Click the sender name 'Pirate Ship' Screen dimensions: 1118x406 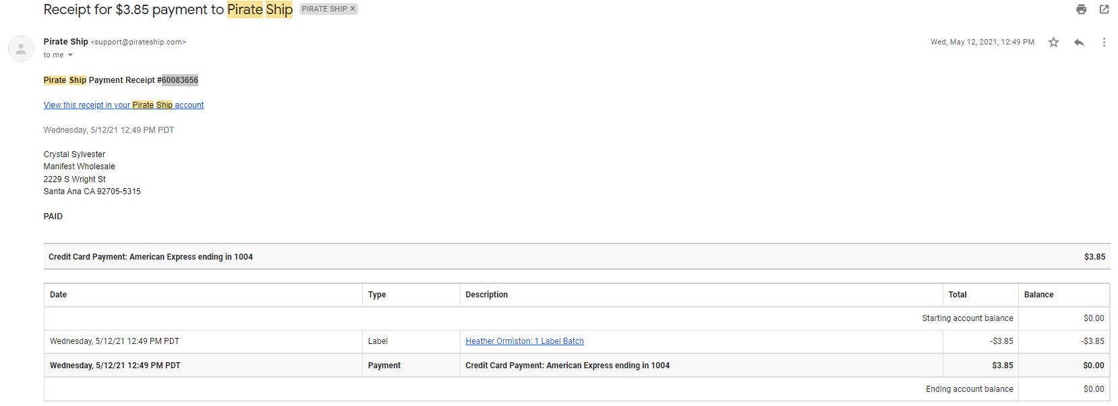(x=66, y=42)
